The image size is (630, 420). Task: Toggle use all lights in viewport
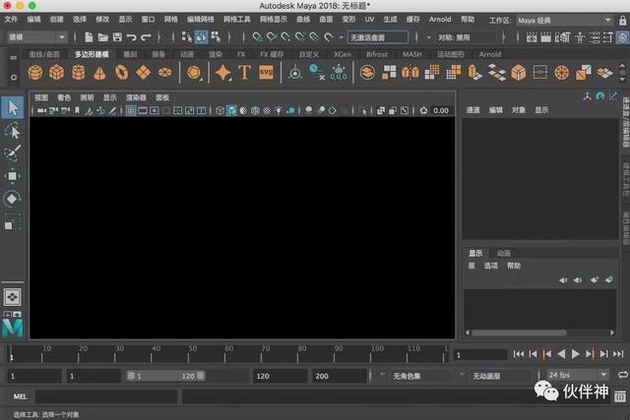[279, 111]
